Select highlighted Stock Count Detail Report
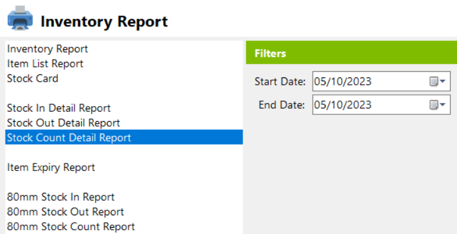This screenshot has width=457, height=234. [x=124, y=137]
